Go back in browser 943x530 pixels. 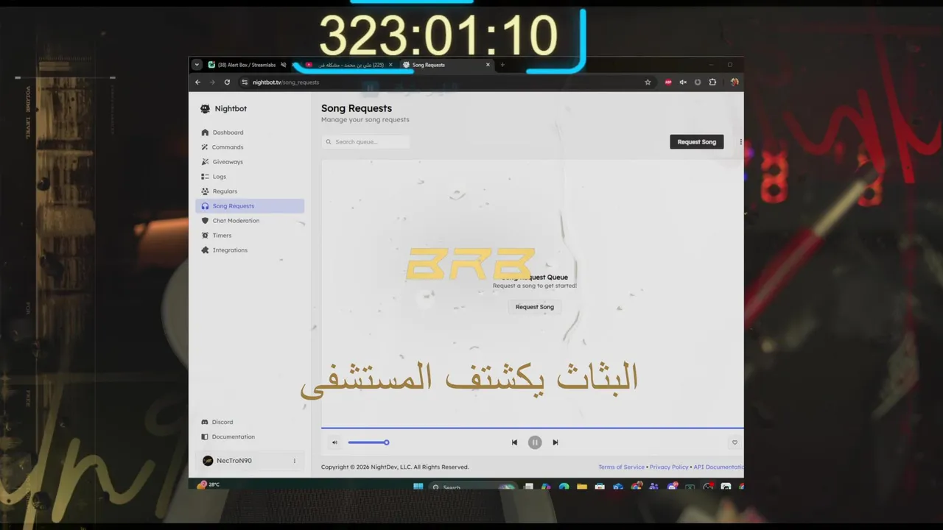[197, 82]
